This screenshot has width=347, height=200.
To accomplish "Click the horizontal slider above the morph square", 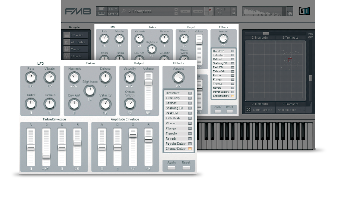I will [266, 33].
